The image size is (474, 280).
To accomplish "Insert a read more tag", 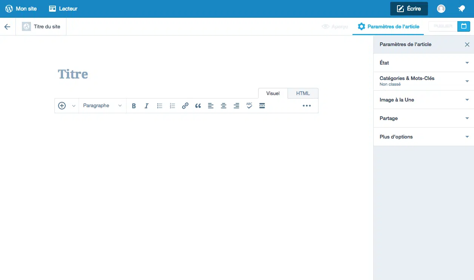I will pos(262,106).
